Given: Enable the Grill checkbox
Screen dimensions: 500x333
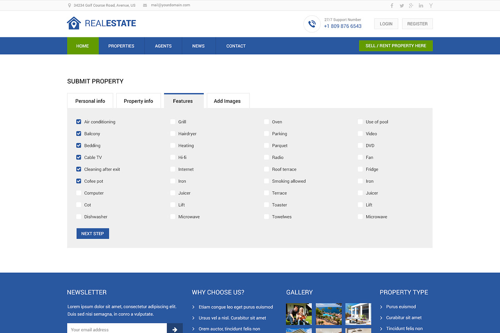Looking at the screenshot, I should (x=172, y=122).
